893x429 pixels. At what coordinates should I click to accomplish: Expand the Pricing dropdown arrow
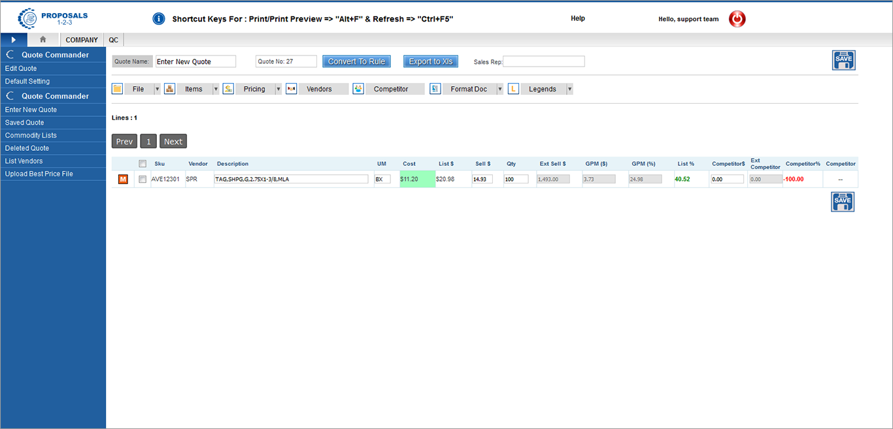(278, 89)
